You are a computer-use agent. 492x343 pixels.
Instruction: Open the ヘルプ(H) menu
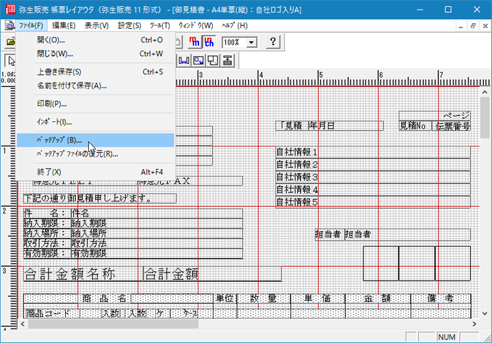[235, 25]
